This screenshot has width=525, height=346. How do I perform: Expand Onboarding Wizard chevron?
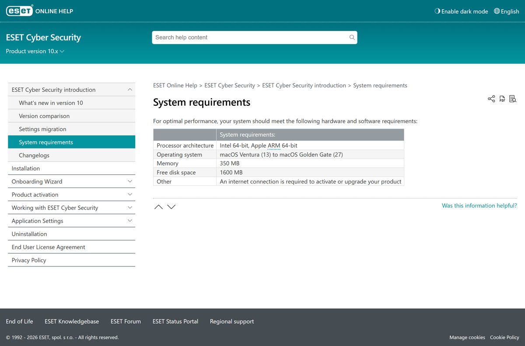(x=129, y=181)
